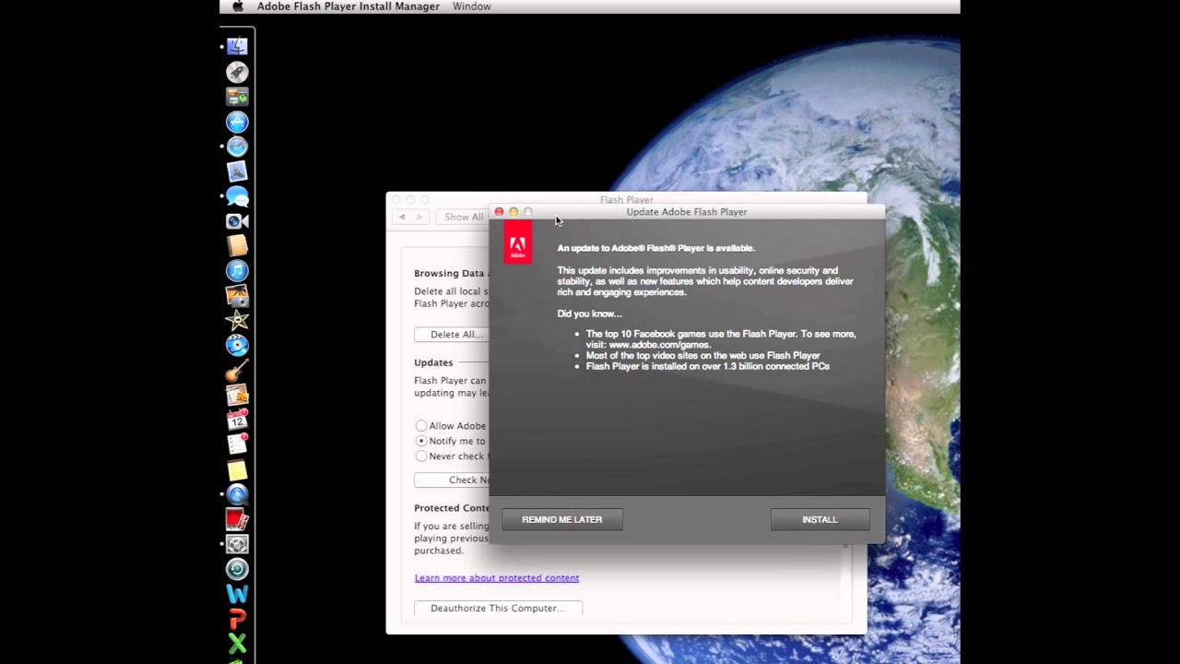Viewport: 1180px width, 664px height.
Task: Click the www.adobe.com/games text
Action: (659, 345)
